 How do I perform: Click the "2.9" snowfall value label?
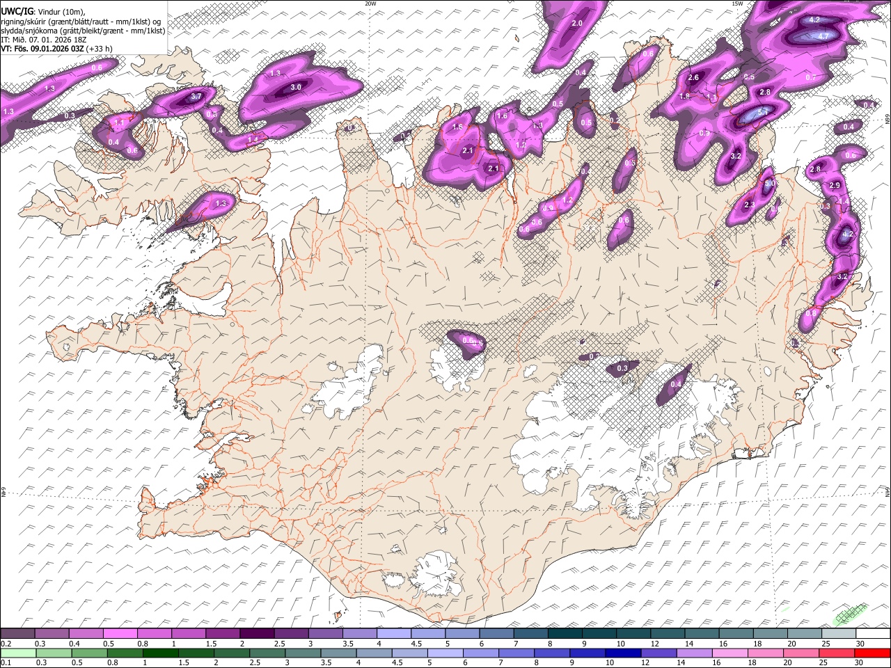point(835,185)
